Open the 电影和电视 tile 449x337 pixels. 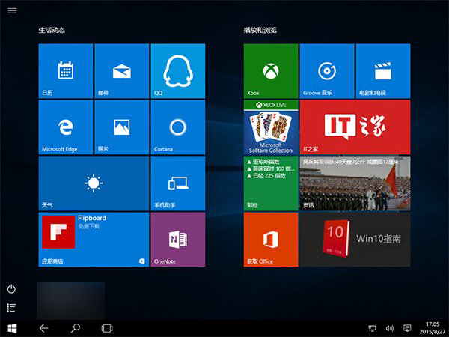pyautogui.click(x=383, y=71)
